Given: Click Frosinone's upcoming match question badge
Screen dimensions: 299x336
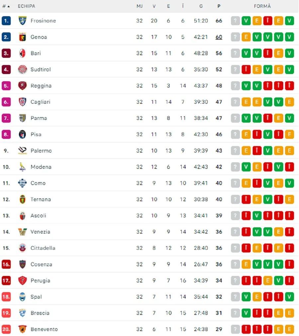Looking at the screenshot, I should pyautogui.click(x=235, y=21).
